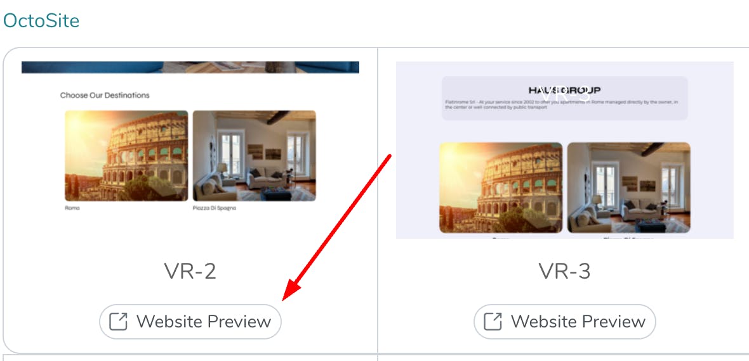Click the external-link icon under VR-2
Screen dimensions: 749x361
[118, 322]
